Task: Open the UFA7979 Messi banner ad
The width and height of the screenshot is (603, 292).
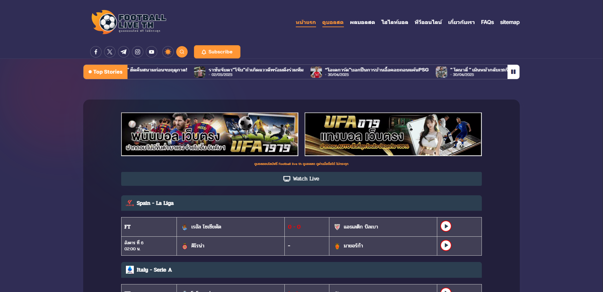Action: point(210,134)
